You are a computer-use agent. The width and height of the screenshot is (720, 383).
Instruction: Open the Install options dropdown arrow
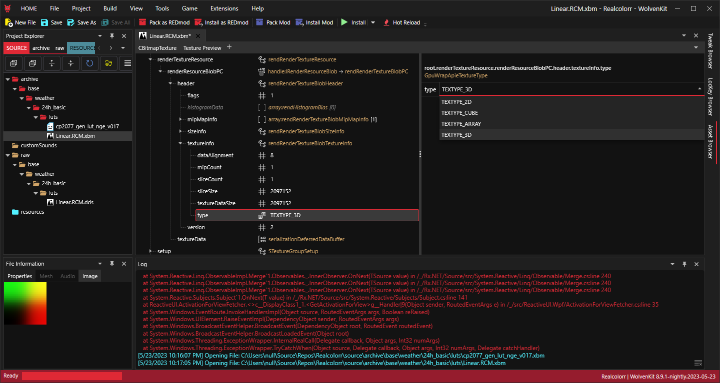click(x=373, y=22)
